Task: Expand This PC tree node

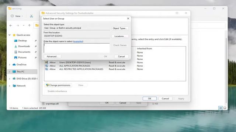Action: click(10, 72)
